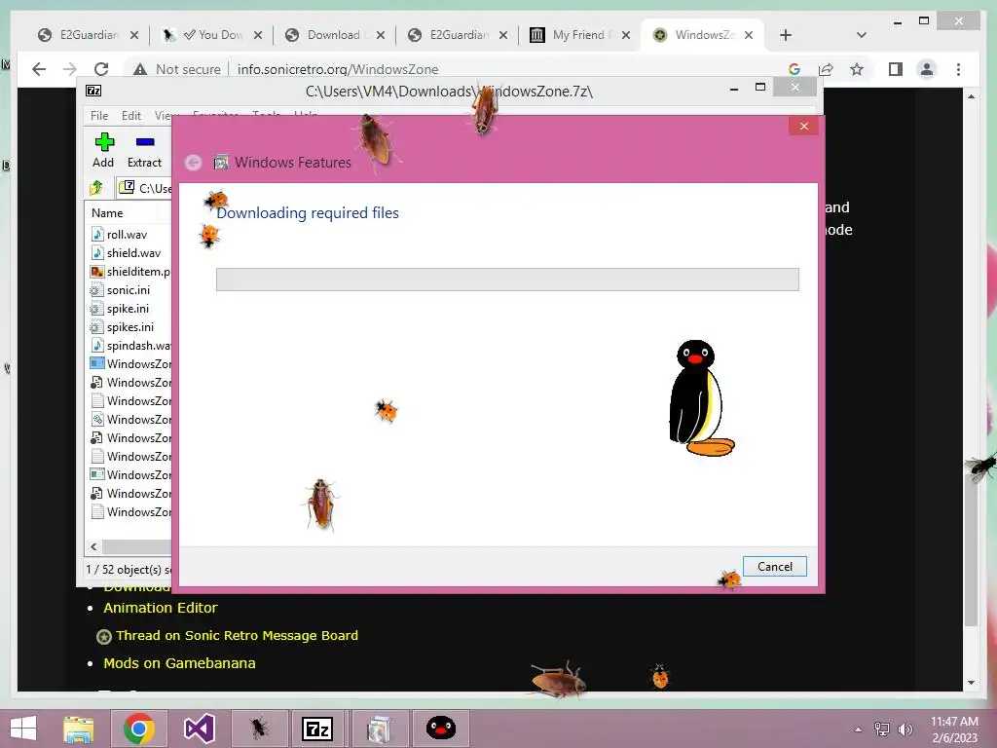
Task: Open Visual Studio from taskbar
Action: [x=199, y=729]
